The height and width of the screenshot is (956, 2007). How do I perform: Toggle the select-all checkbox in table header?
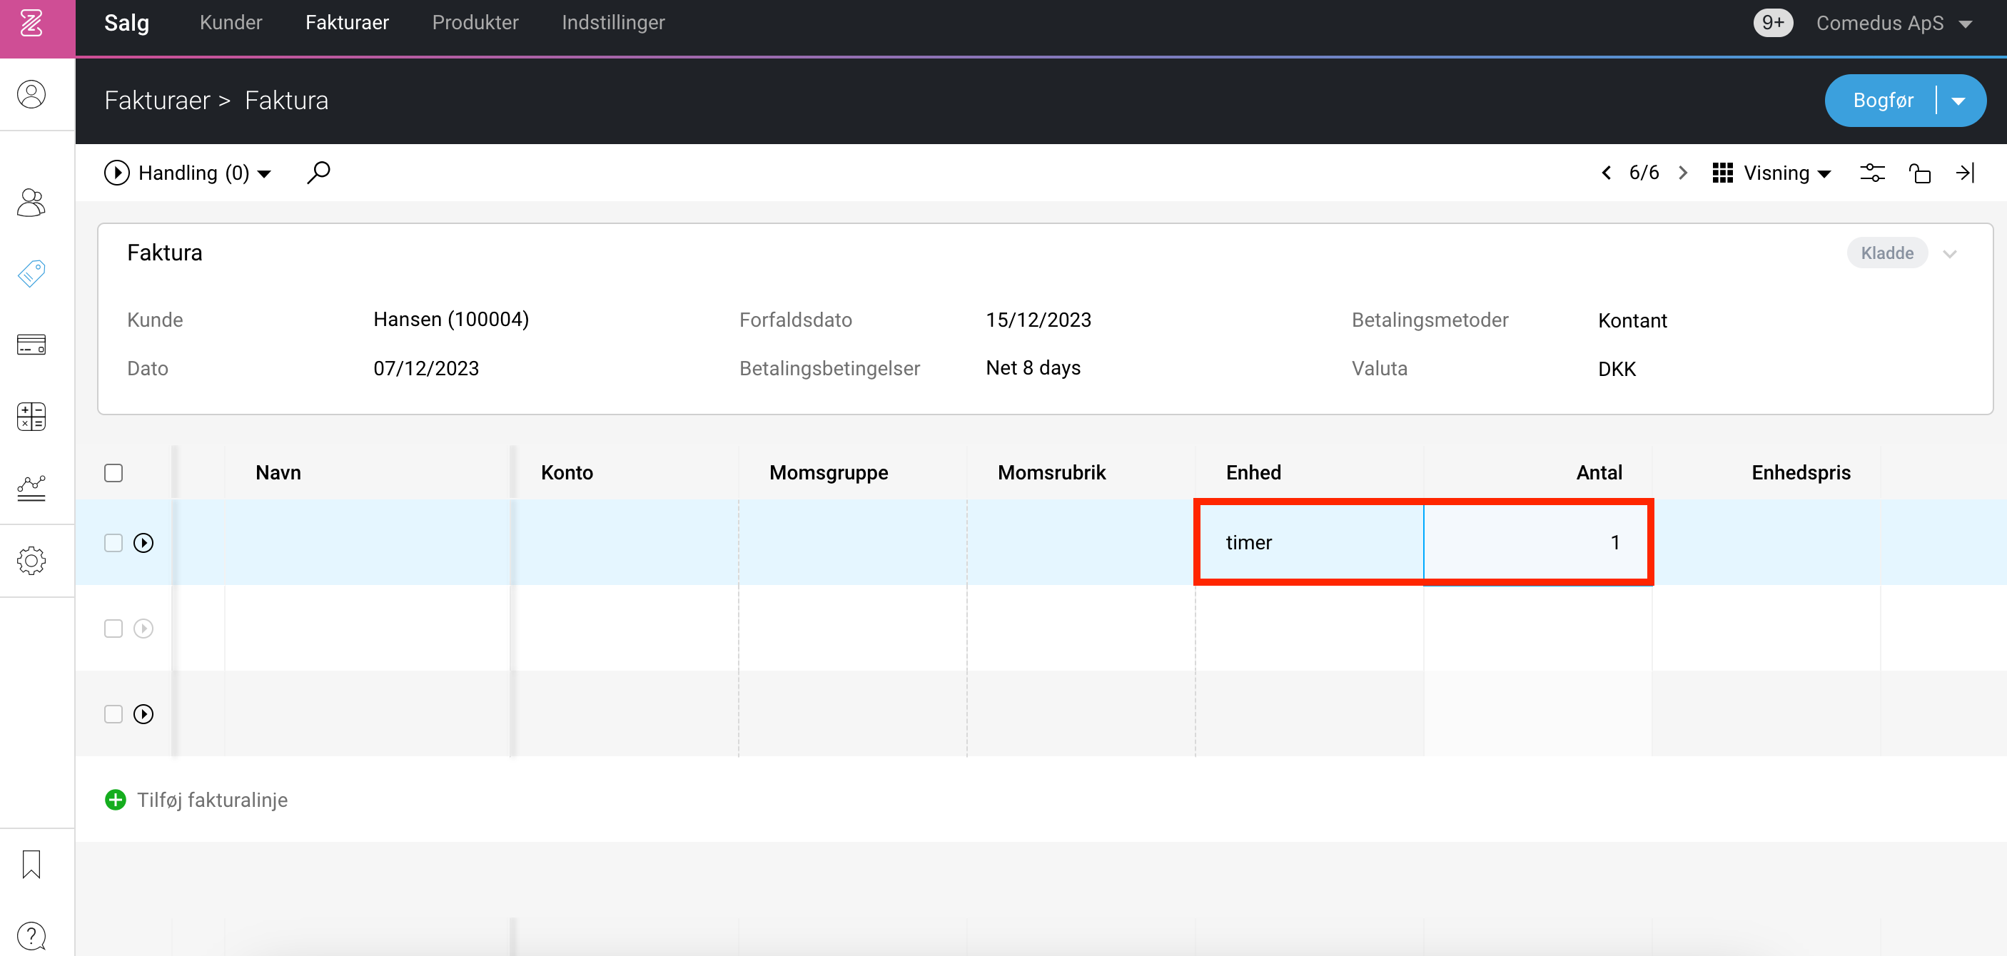pyautogui.click(x=113, y=472)
